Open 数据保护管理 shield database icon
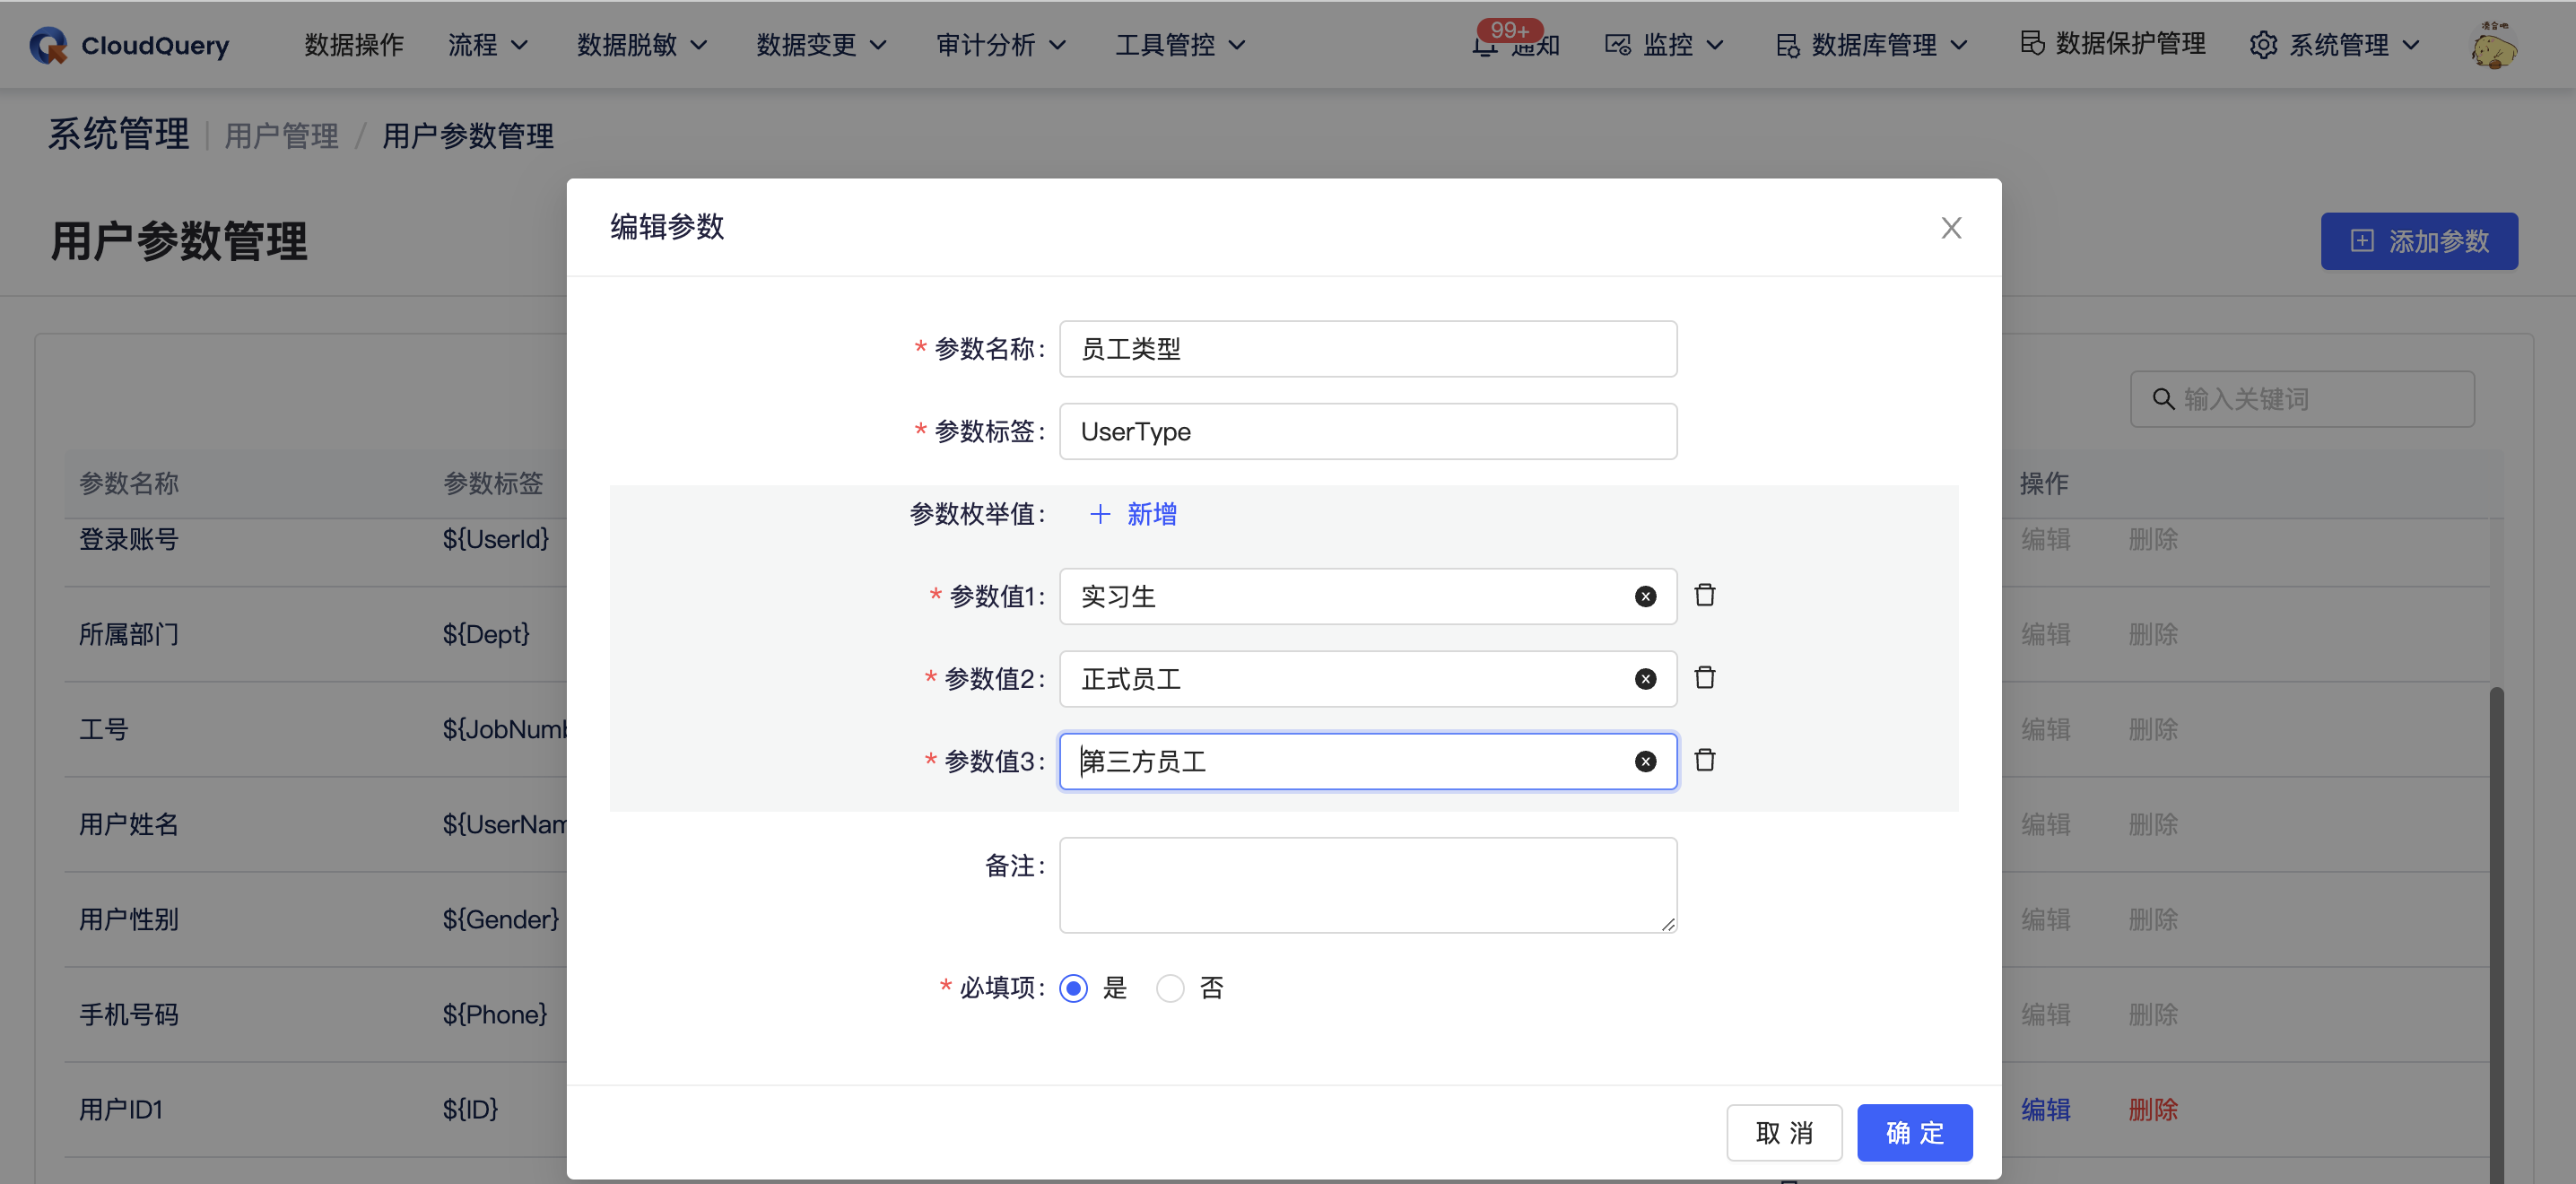This screenshot has width=2576, height=1184. (2034, 44)
